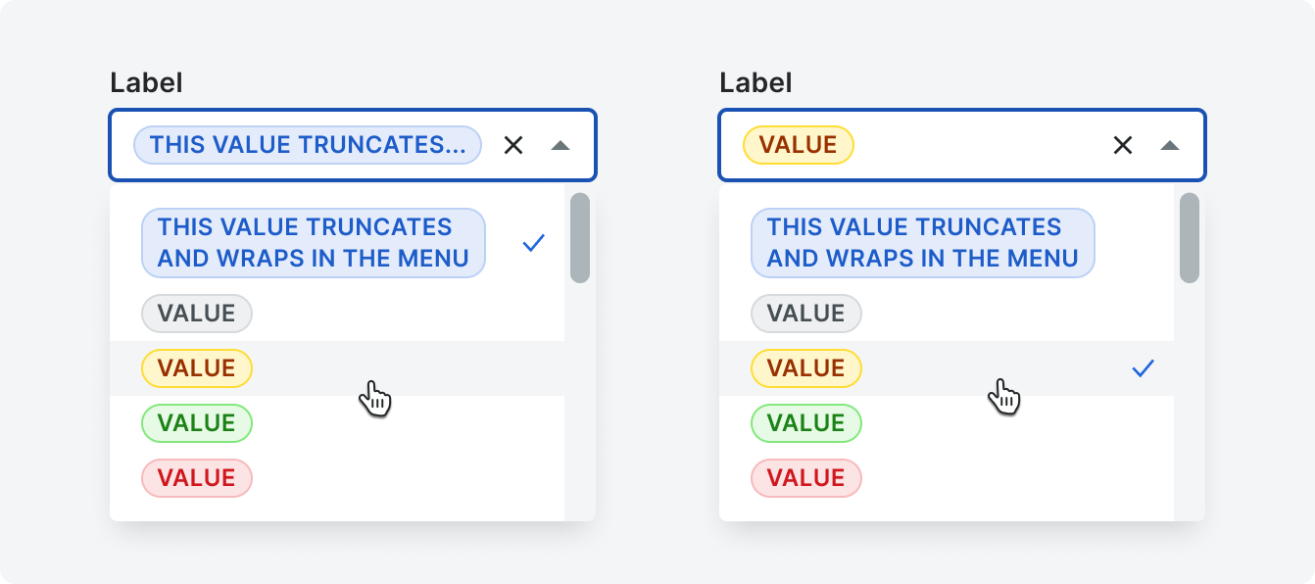This screenshot has height=584, width=1315.
Task: Clear the selection in the right select field
Action: coord(1123,145)
